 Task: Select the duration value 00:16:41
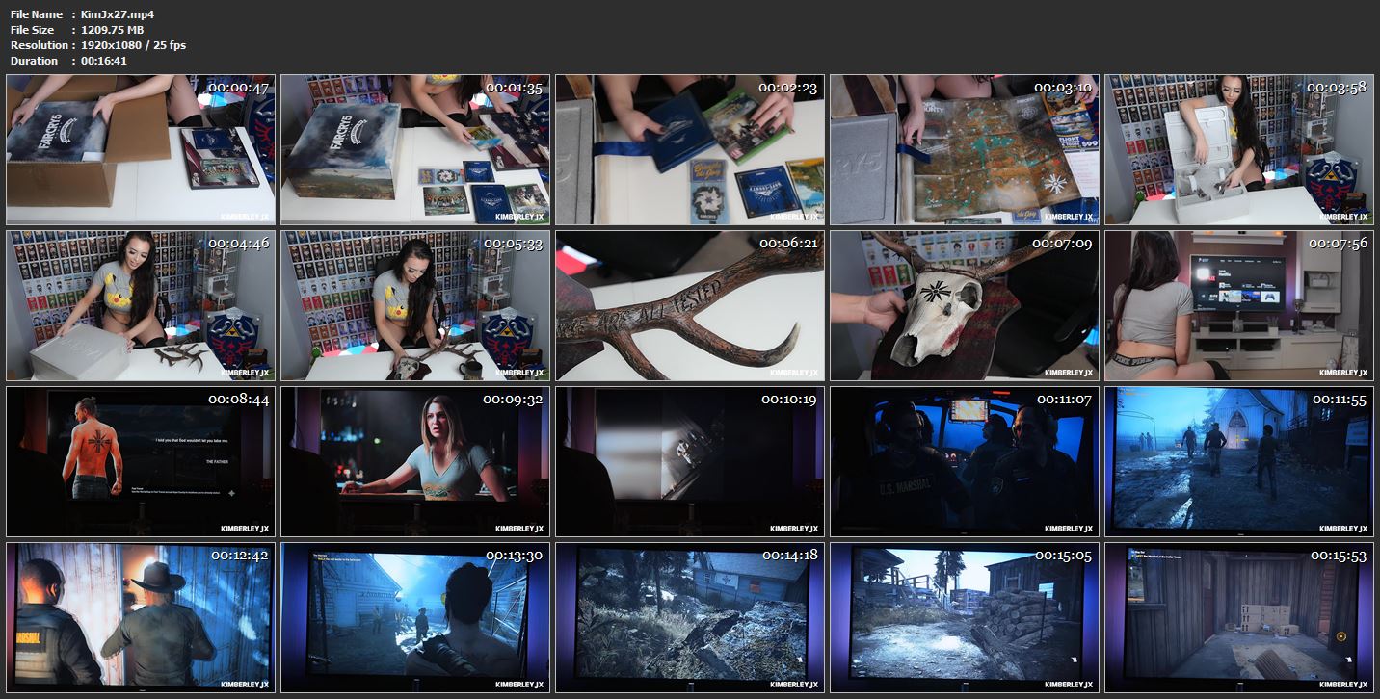click(104, 61)
